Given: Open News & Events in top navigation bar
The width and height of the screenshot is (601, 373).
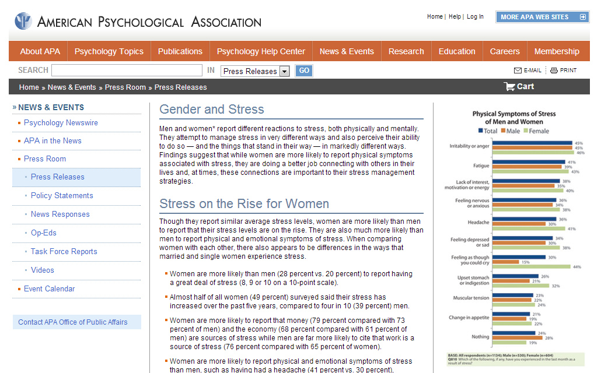Looking at the screenshot, I should tap(347, 51).
